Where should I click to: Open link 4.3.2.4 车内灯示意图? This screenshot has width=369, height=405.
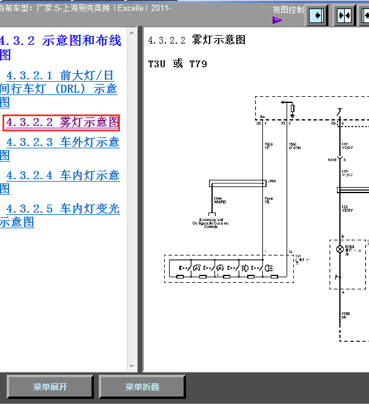(x=60, y=182)
